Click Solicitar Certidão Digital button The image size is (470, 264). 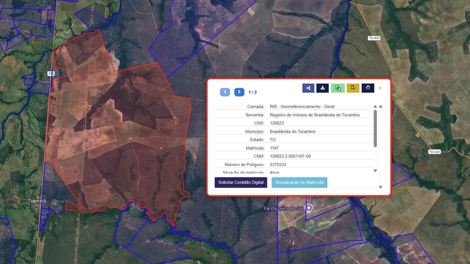241,182
